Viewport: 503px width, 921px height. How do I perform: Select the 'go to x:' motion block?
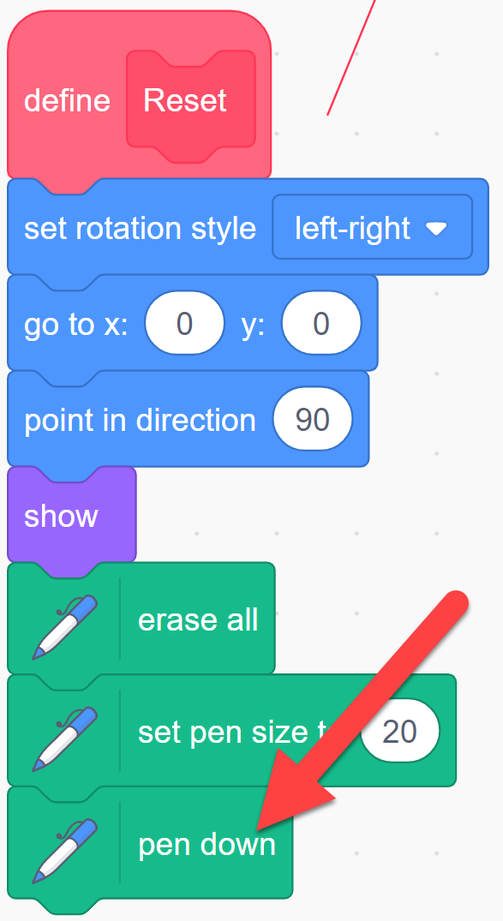coord(193,323)
